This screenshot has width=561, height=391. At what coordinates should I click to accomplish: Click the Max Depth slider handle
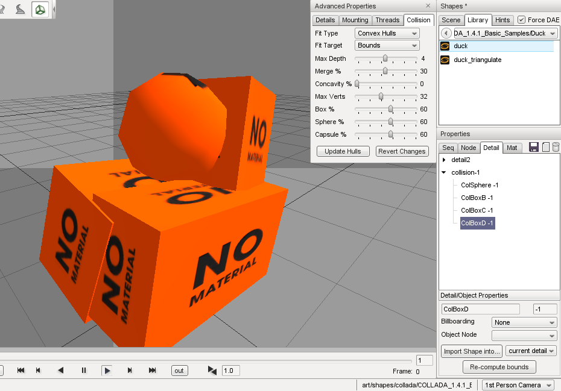[x=385, y=58]
